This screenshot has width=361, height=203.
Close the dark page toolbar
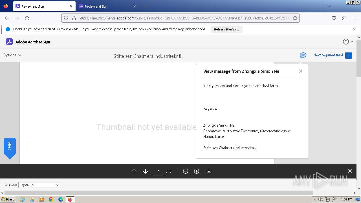click(x=350, y=171)
